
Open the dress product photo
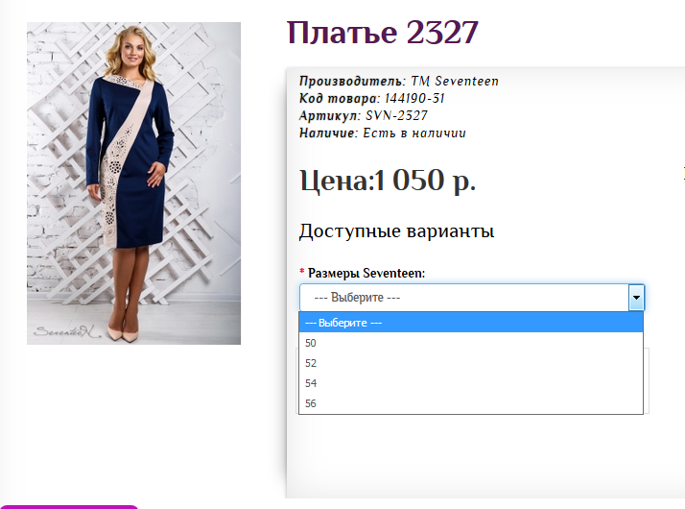coord(133,183)
